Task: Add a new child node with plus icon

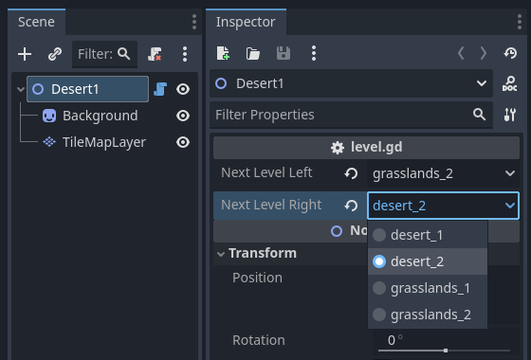Action: 25,54
